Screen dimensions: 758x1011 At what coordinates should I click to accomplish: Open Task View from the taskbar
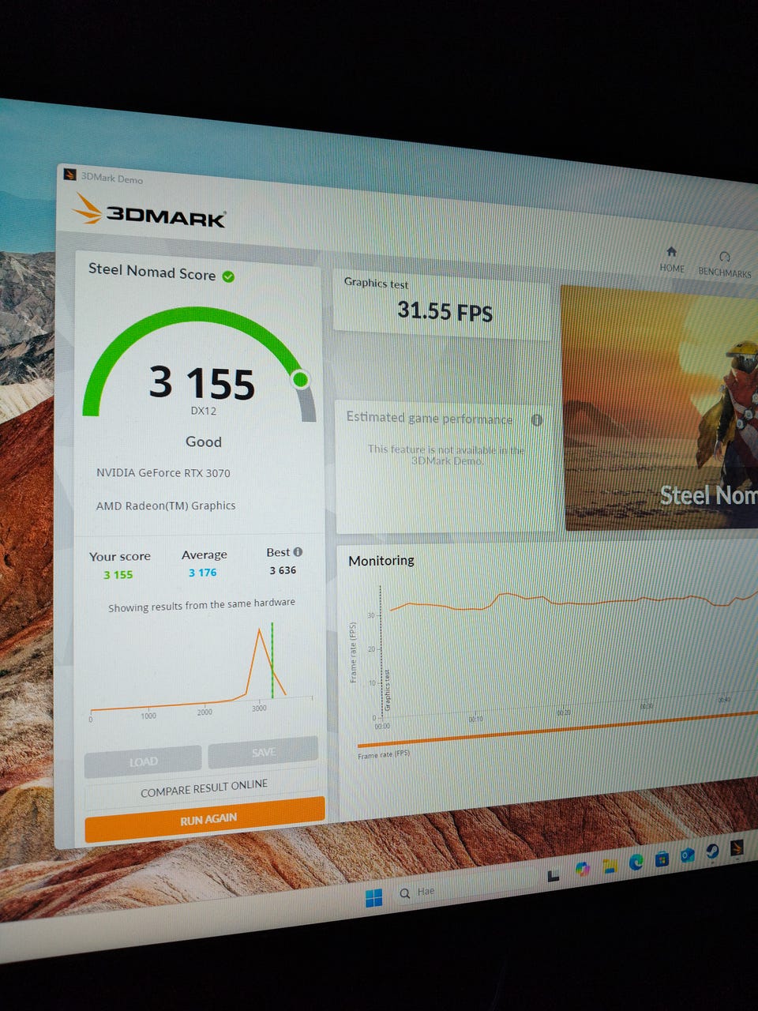[553, 875]
